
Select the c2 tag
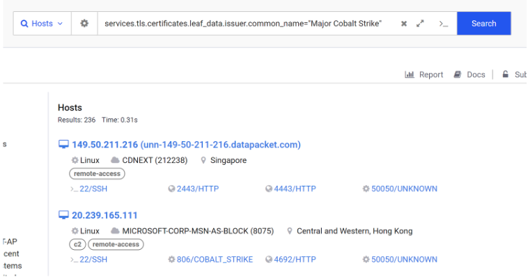tap(77, 244)
